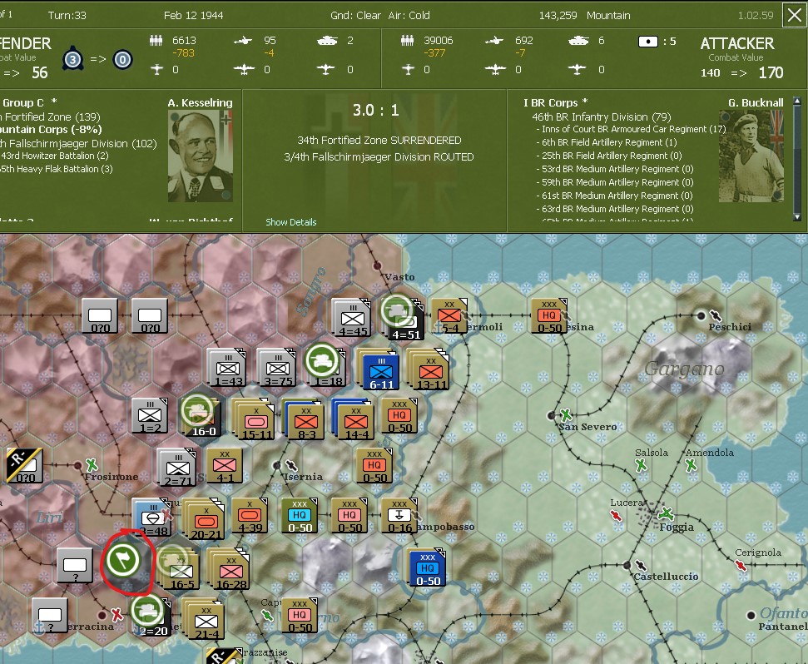
Task: Click the Lucera red airfield marker
Action: (x=615, y=515)
